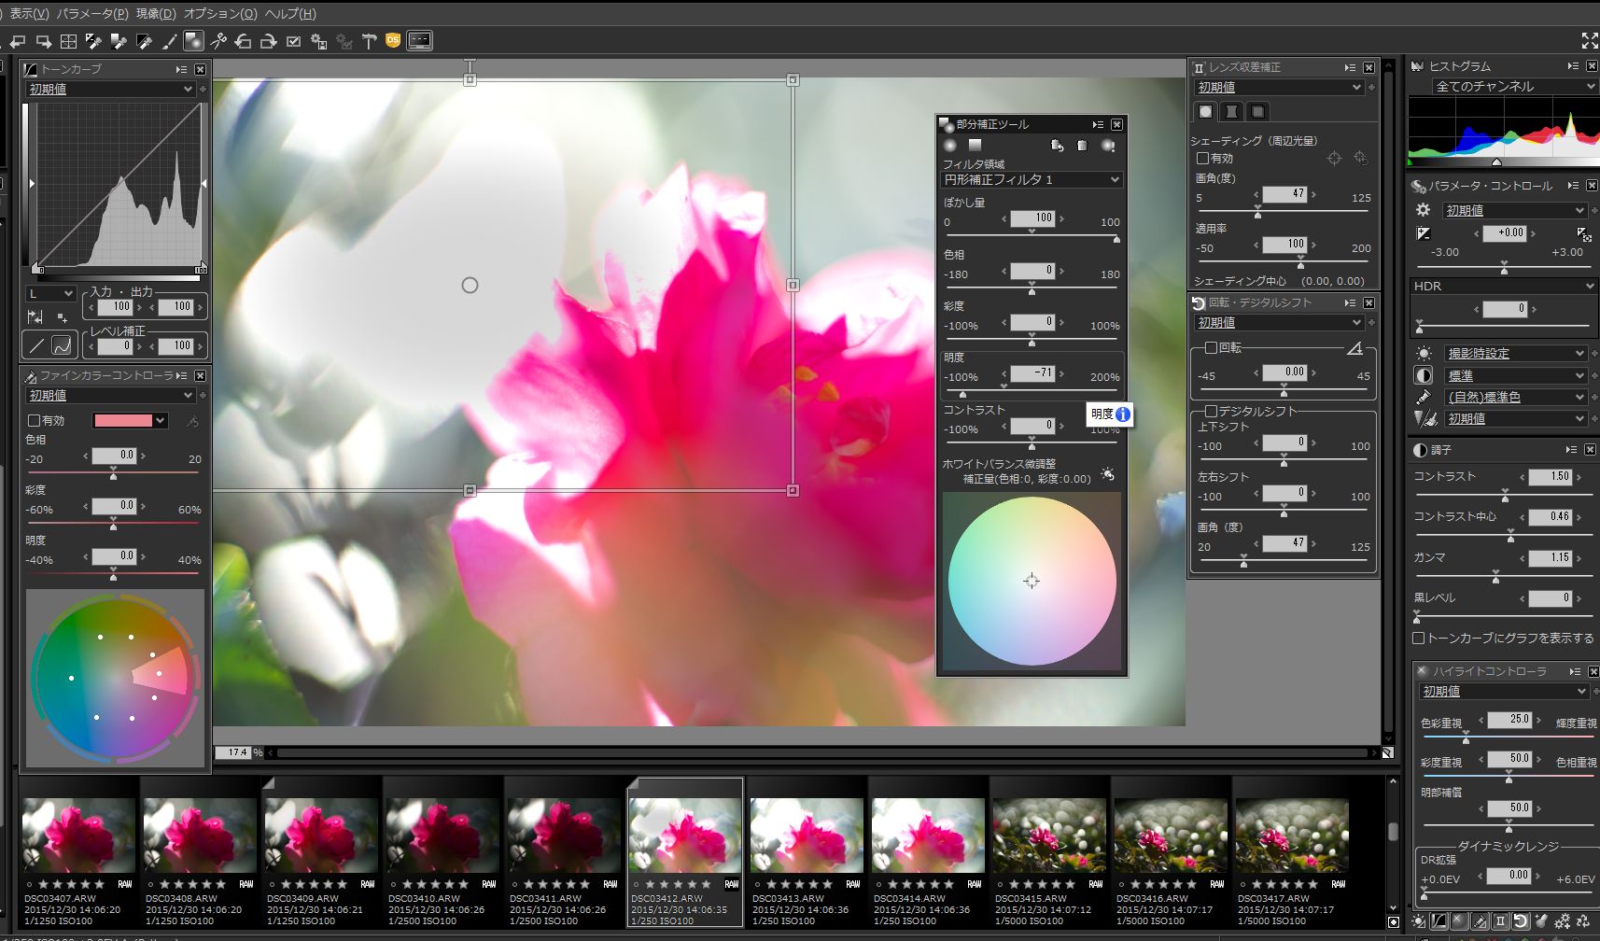The image size is (1600, 941).
Task: Open rotation sub-control icon at bottom right
Action: [x=1520, y=921]
